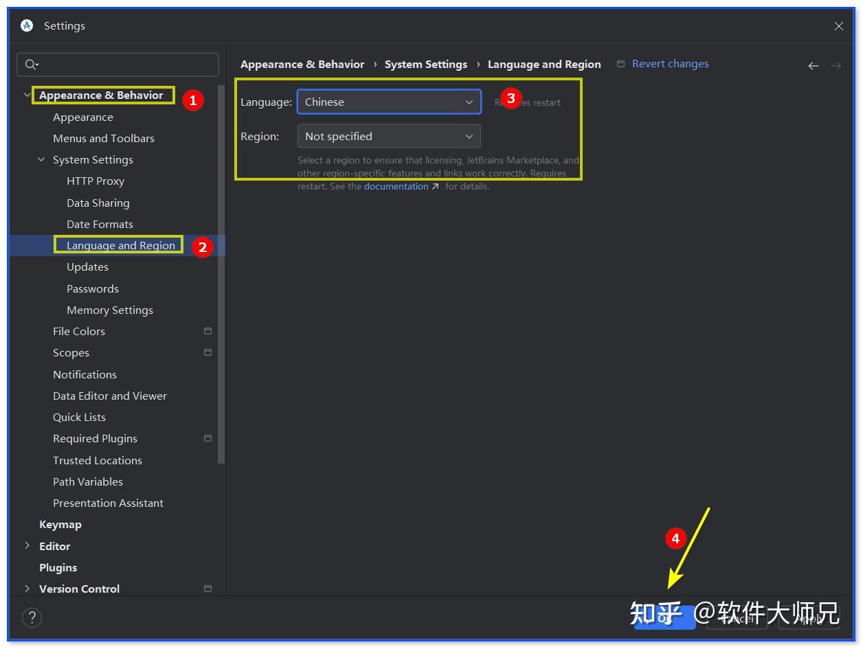The image size is (863, 649).
Task: Open File Colors settings
Action: tap(79, 332)
